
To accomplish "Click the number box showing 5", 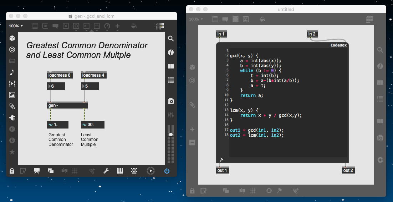I will 90,86.
